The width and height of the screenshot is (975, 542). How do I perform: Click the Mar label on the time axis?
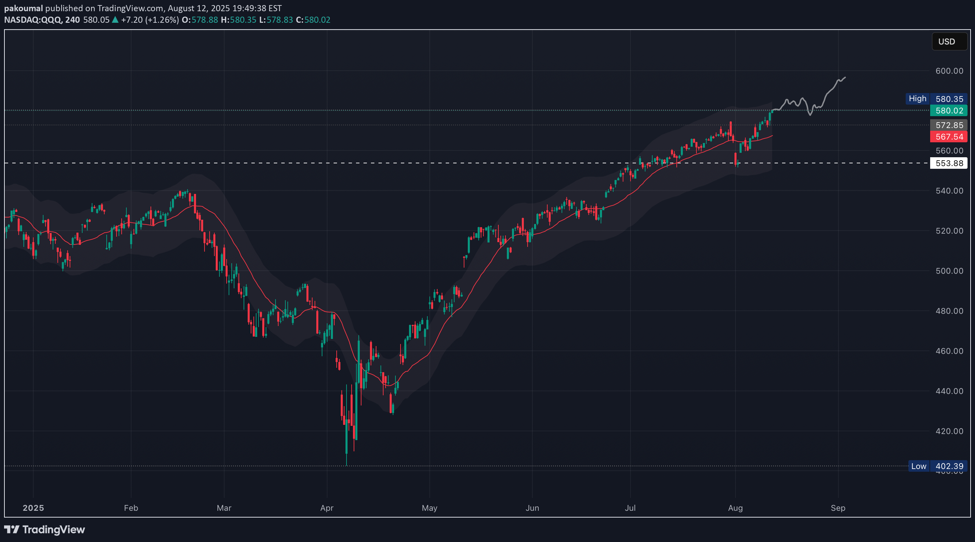point(224,508)
